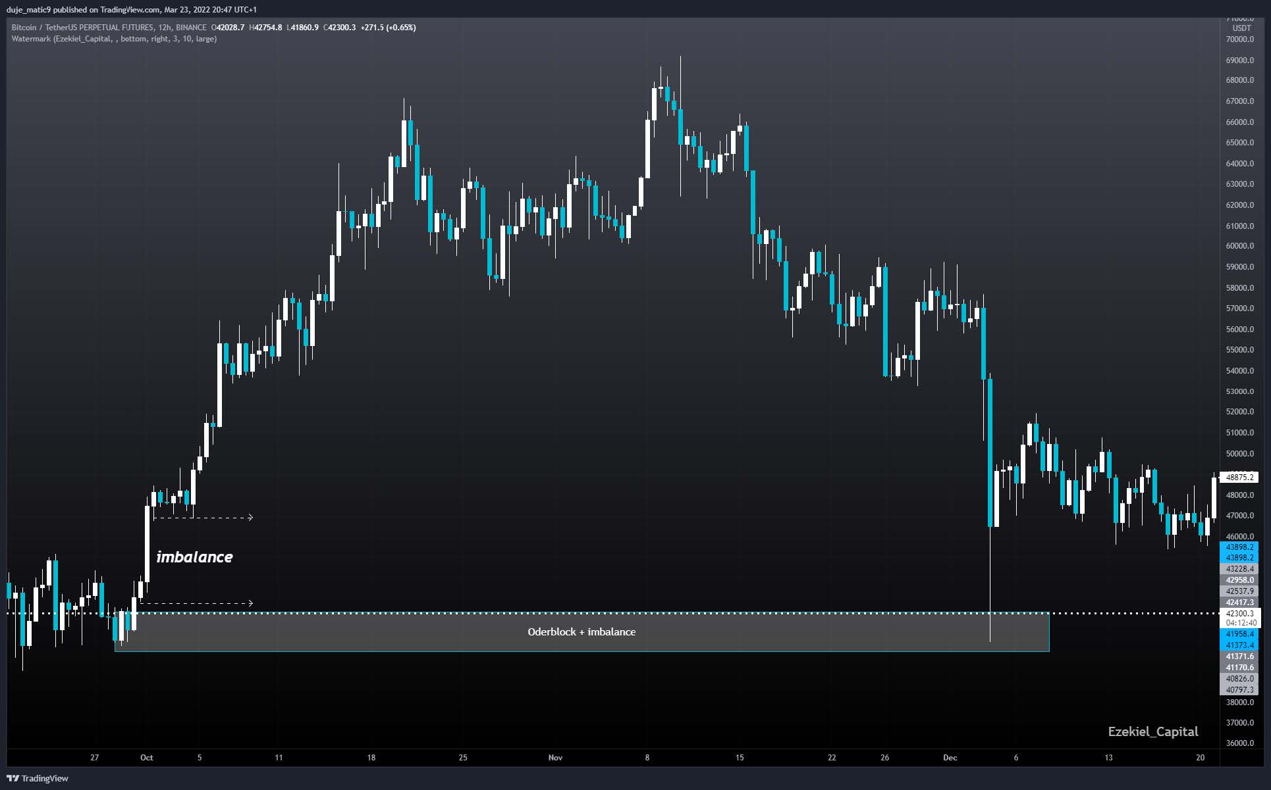The height and width of the screenshot is (790, 1271).
Task: Click the Nov marker on time axis
Action: (555, 758)
